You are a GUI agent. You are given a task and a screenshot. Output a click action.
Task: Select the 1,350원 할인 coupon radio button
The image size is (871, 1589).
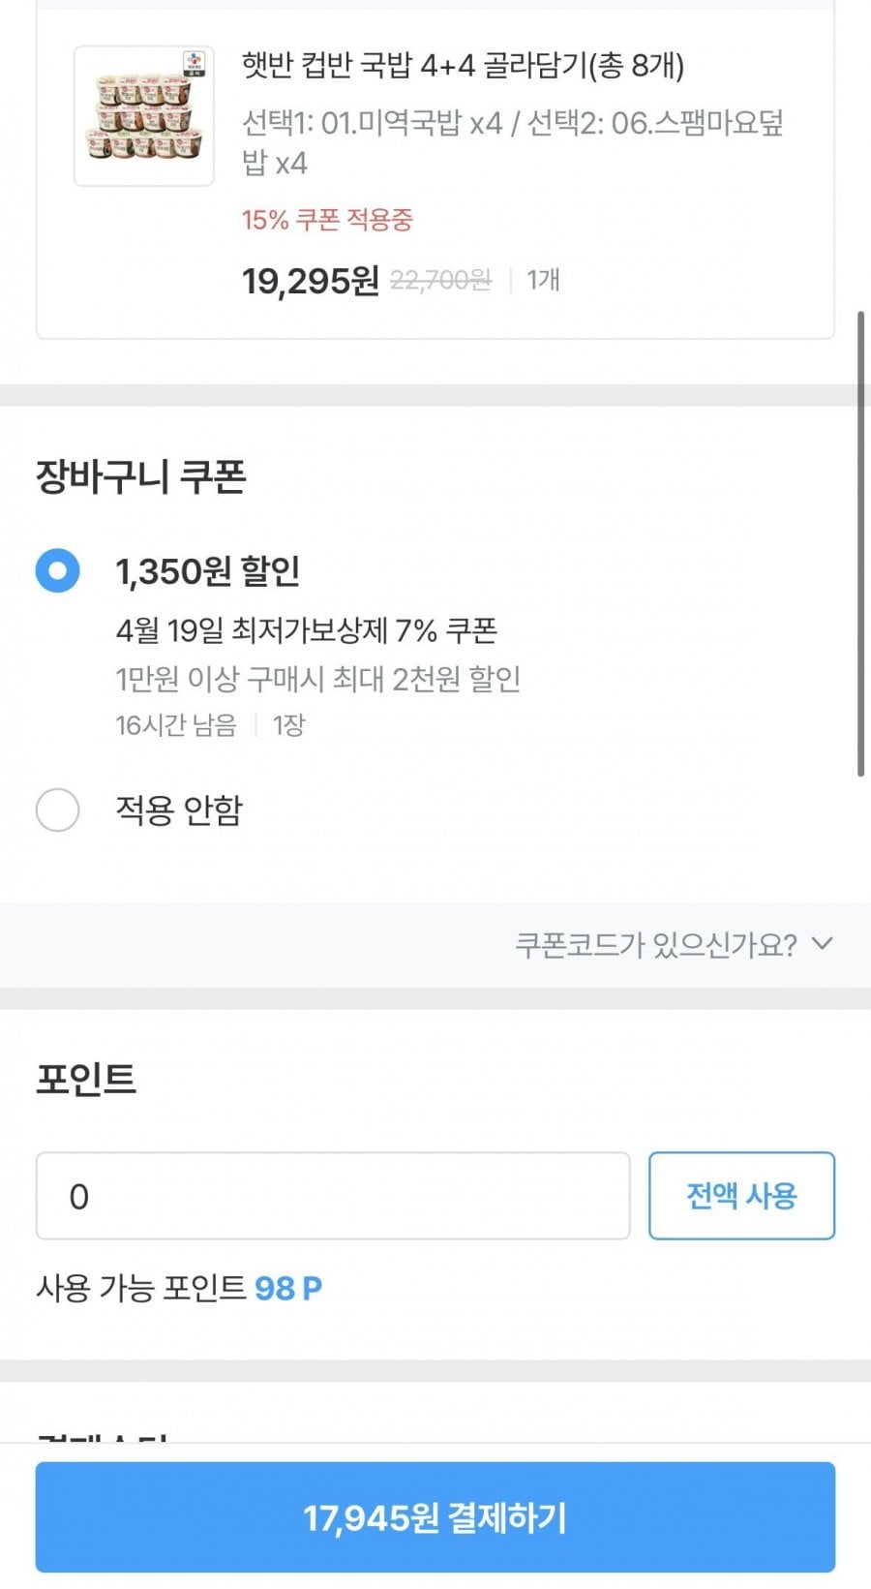click(x=57, y=571)
